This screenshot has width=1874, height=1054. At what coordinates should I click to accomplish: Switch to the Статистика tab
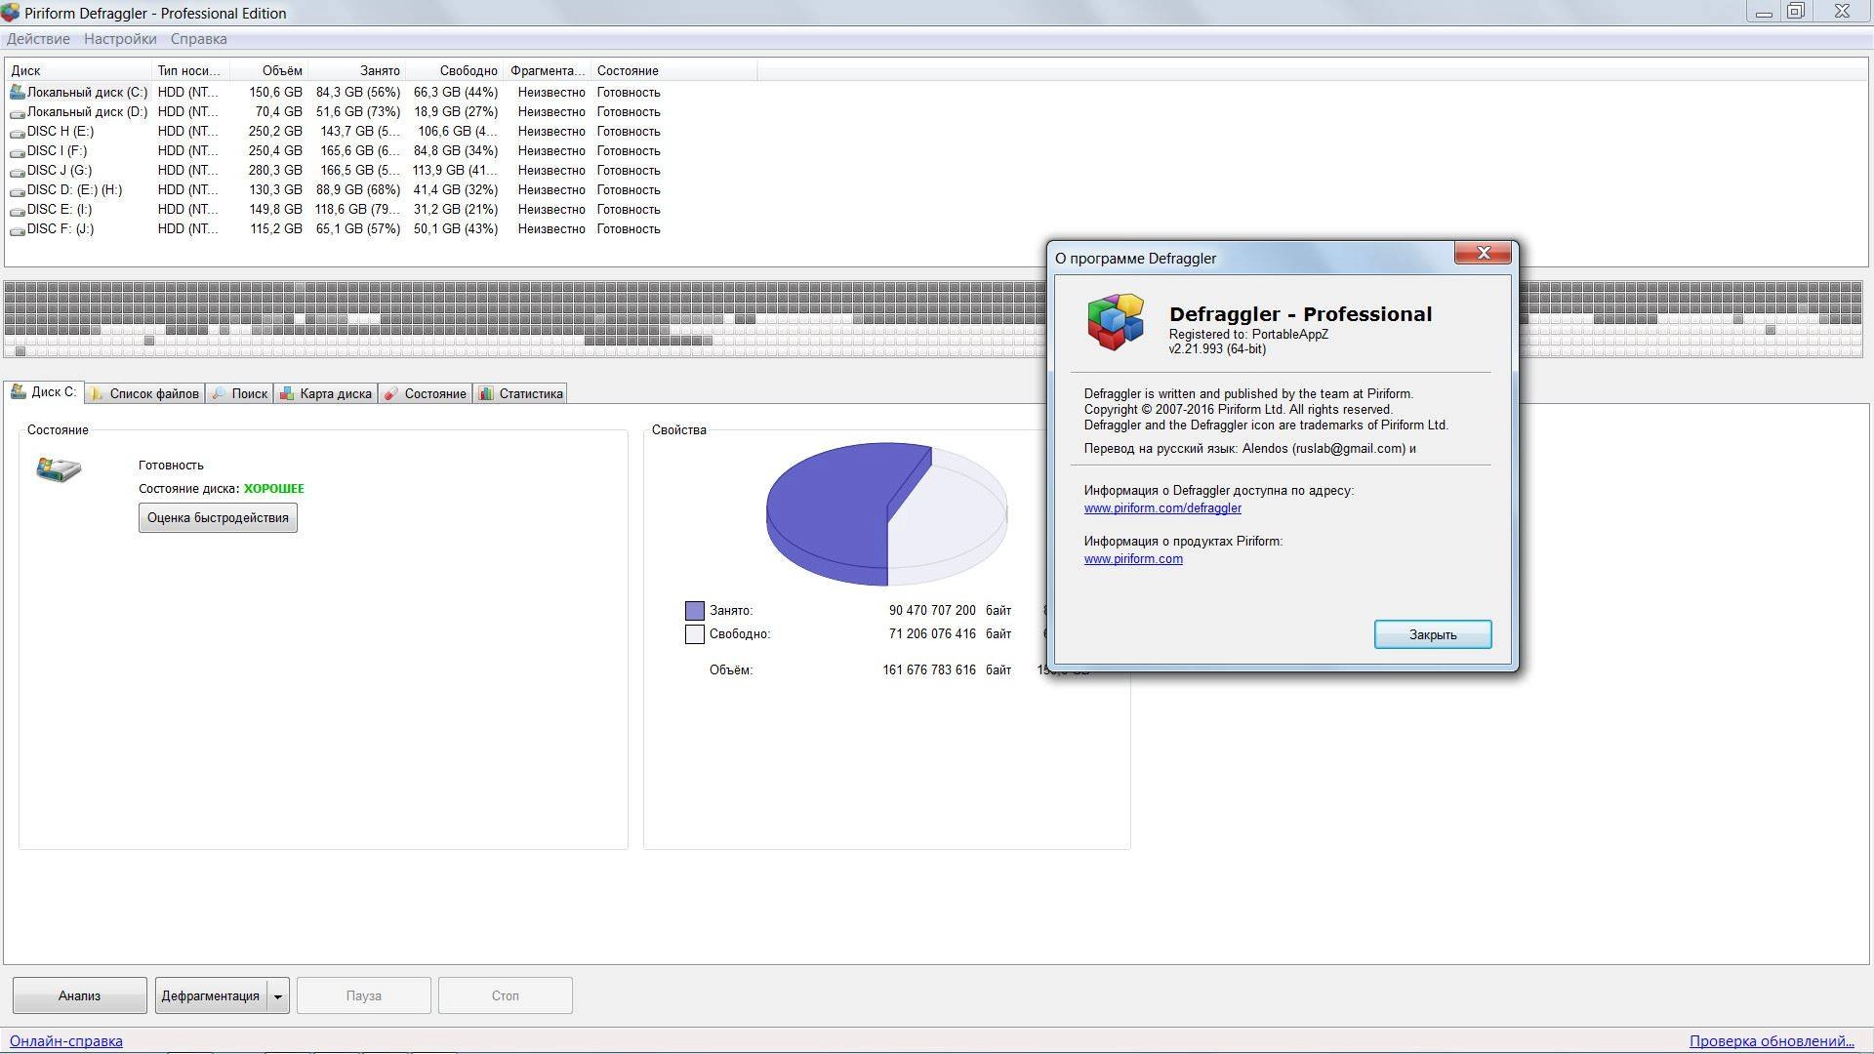520,393
